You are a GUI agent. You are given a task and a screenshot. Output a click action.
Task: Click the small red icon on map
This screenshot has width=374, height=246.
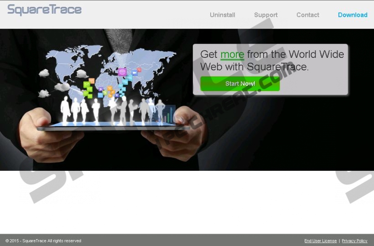click(x=140, y=70)
